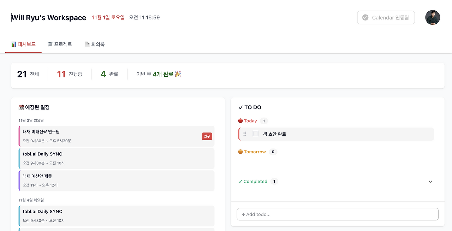Click the green check beside Completed
The width and height of the screenshot is (452, 231).
240,181
